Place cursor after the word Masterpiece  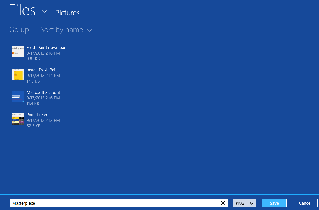tap(36, 203)
